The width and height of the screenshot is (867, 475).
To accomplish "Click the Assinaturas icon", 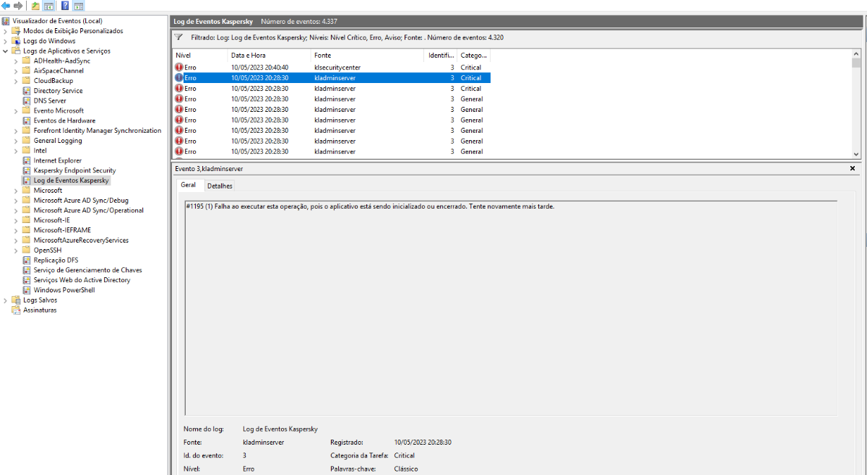I will tap(16, 310).
